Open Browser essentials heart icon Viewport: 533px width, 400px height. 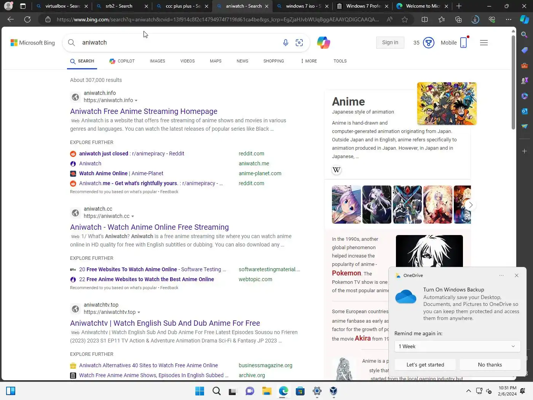492,19
